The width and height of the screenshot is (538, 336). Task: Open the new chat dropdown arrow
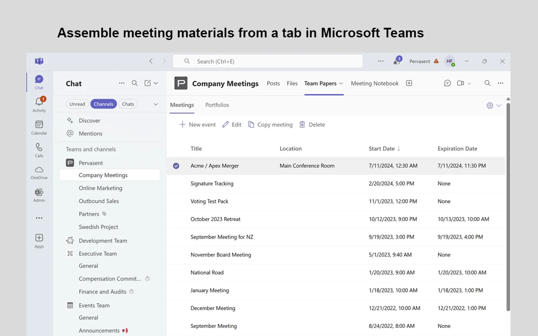156,83
